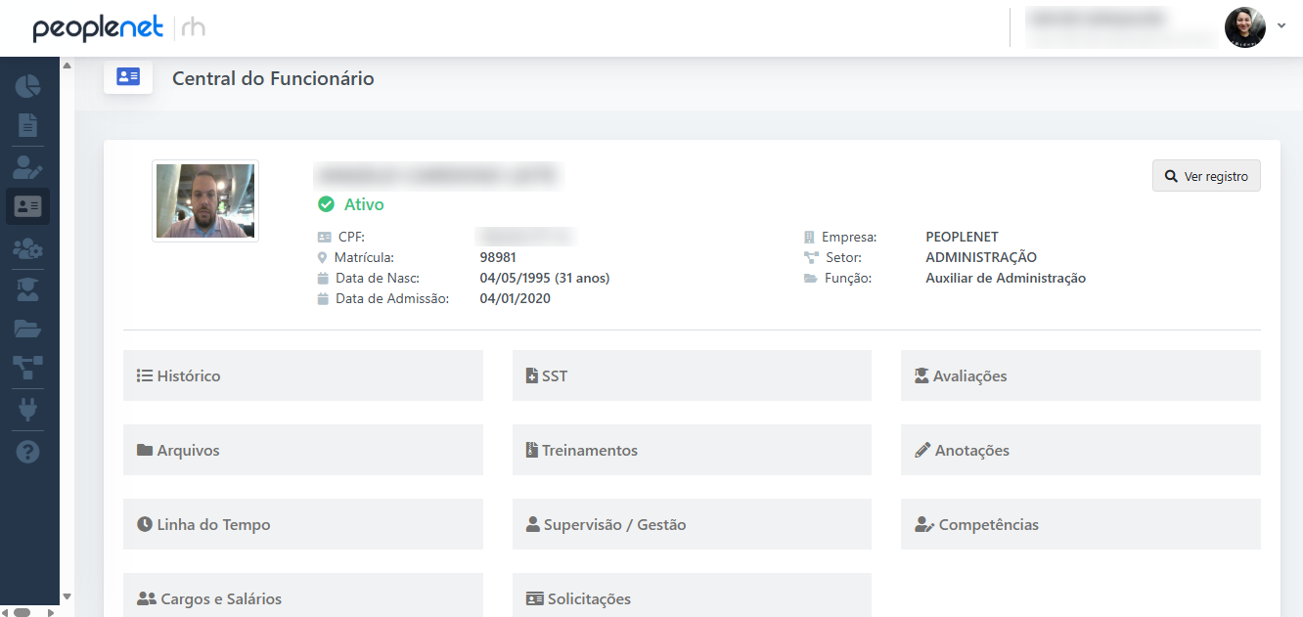
Task: Open the dashboard pie chart sidebar icon
Action: [x=27, y=85]
